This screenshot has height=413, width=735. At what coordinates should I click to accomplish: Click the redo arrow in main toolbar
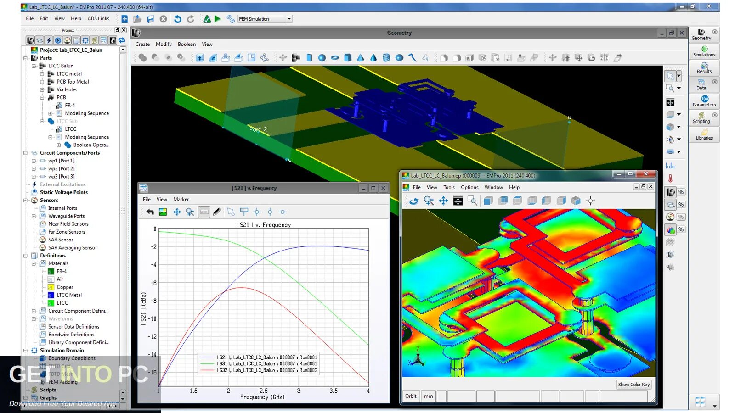click(x=191, y=19)
